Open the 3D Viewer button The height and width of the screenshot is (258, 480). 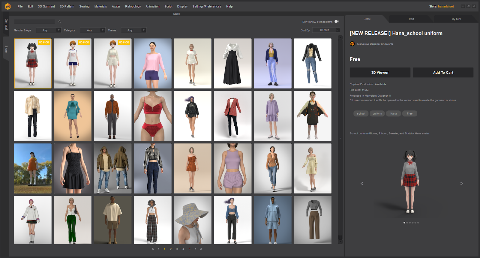point(380,73)
